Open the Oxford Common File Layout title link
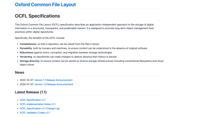Screen dimensions: 208x117 (45, 5)
